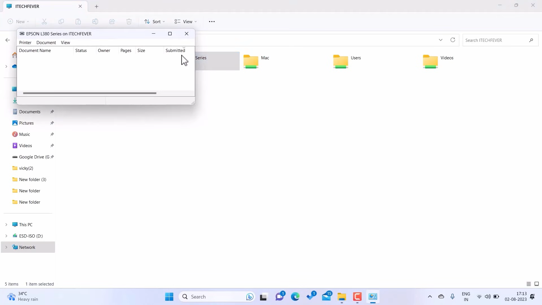Refresh the ITECHFEVER folder view
542x305 pixels.
coord(453,40)
